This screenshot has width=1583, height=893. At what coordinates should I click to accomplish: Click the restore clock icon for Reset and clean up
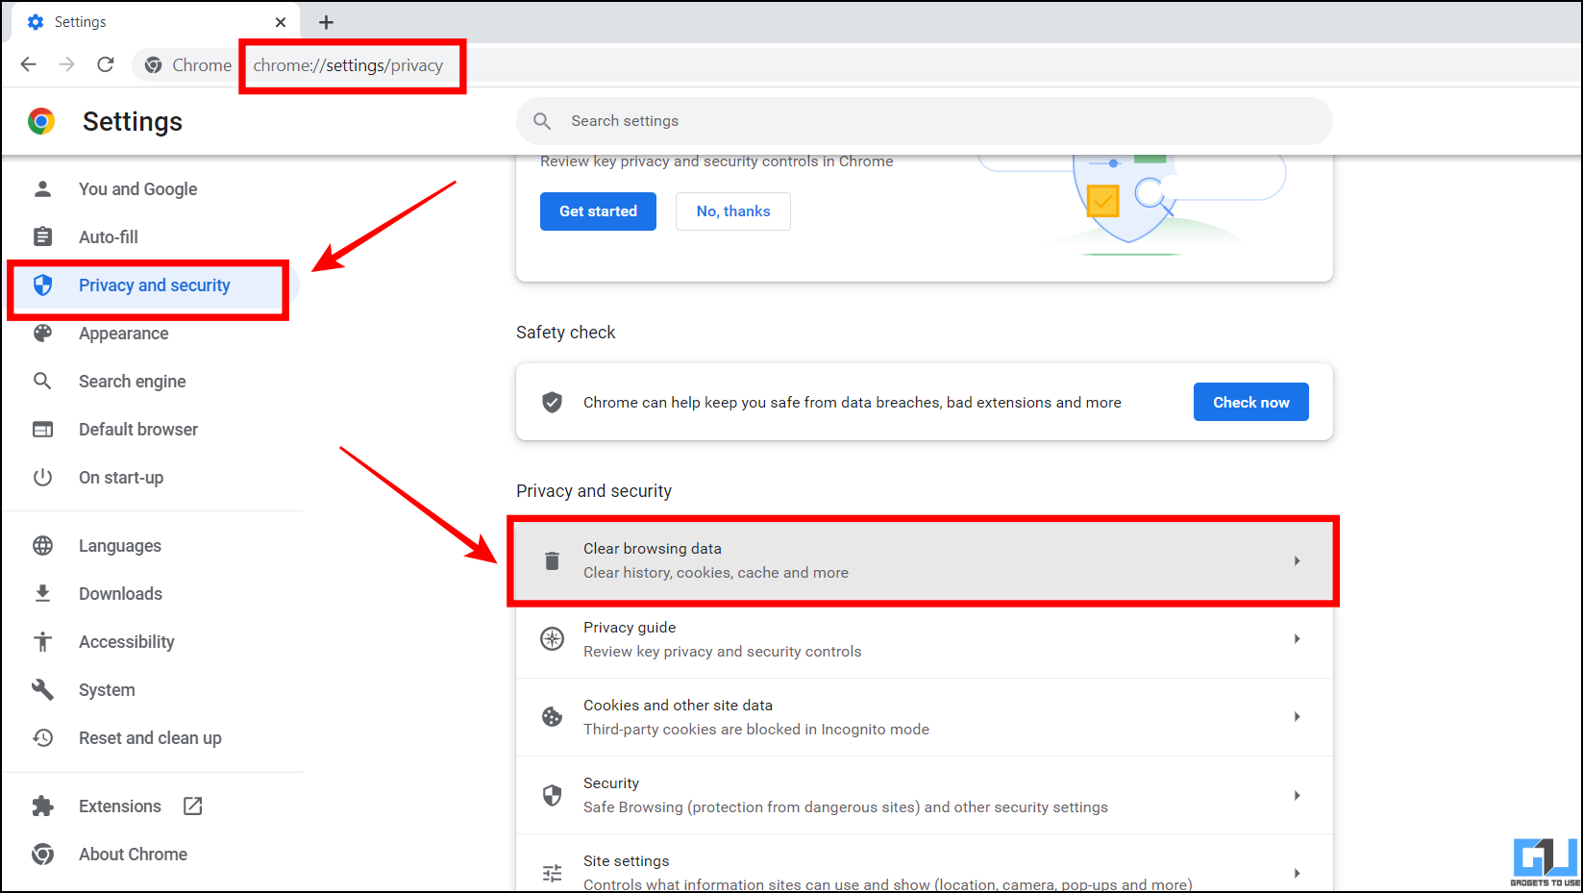click(x=42, y=737)
